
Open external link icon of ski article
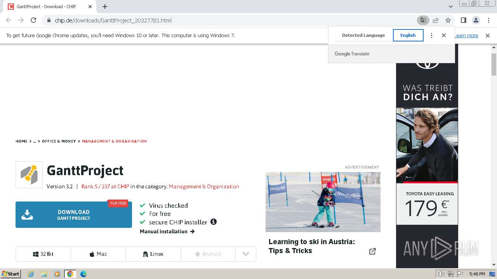coord(372,251)
